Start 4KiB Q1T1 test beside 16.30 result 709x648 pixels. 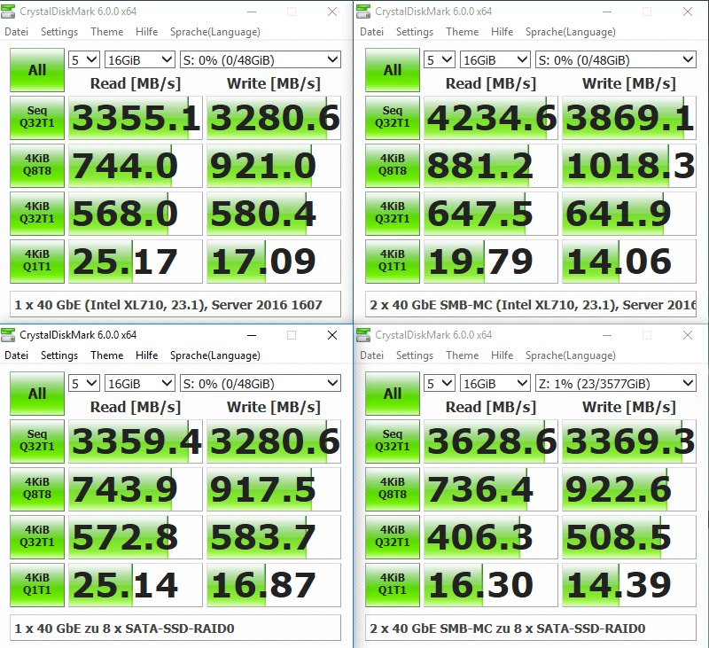(393, 585)
